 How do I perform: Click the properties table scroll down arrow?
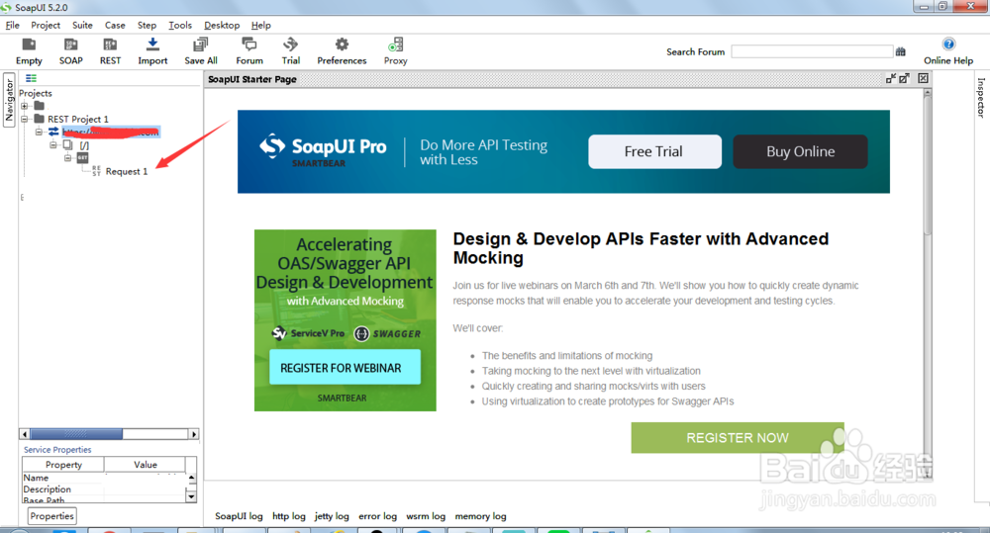[x=191, y=497]
